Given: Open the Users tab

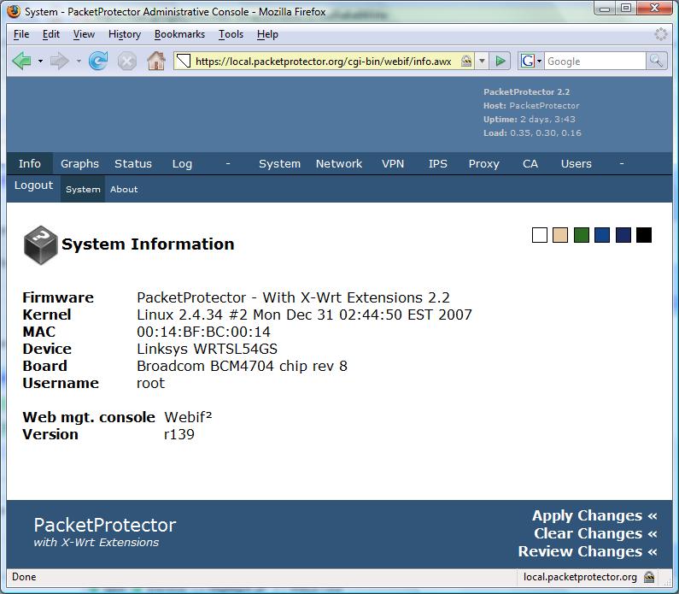Looking at the screenshot, I should (576, 164).
